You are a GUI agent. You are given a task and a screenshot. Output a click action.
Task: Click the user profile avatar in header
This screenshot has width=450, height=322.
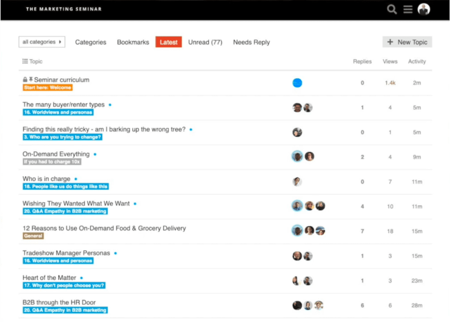pyautogui.click(x=424, y=9)
